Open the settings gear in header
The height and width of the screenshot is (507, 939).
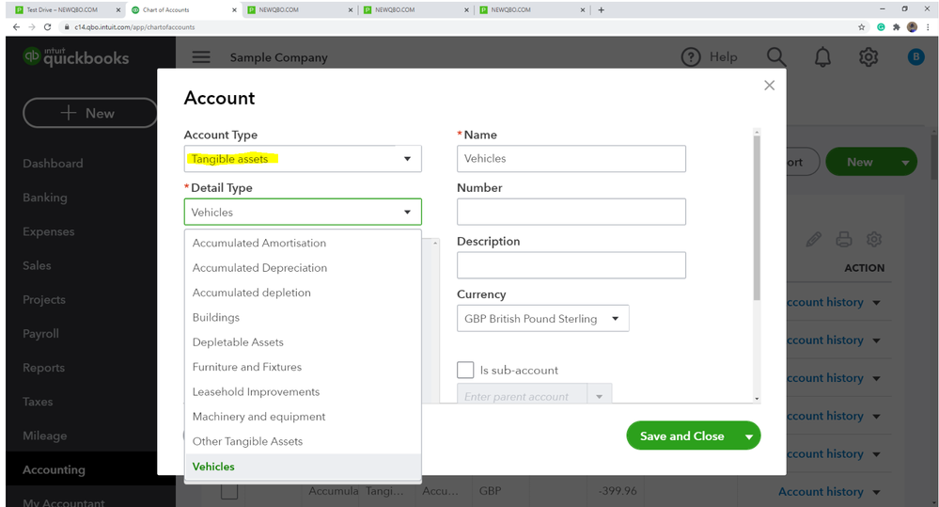tap(869, 57)
